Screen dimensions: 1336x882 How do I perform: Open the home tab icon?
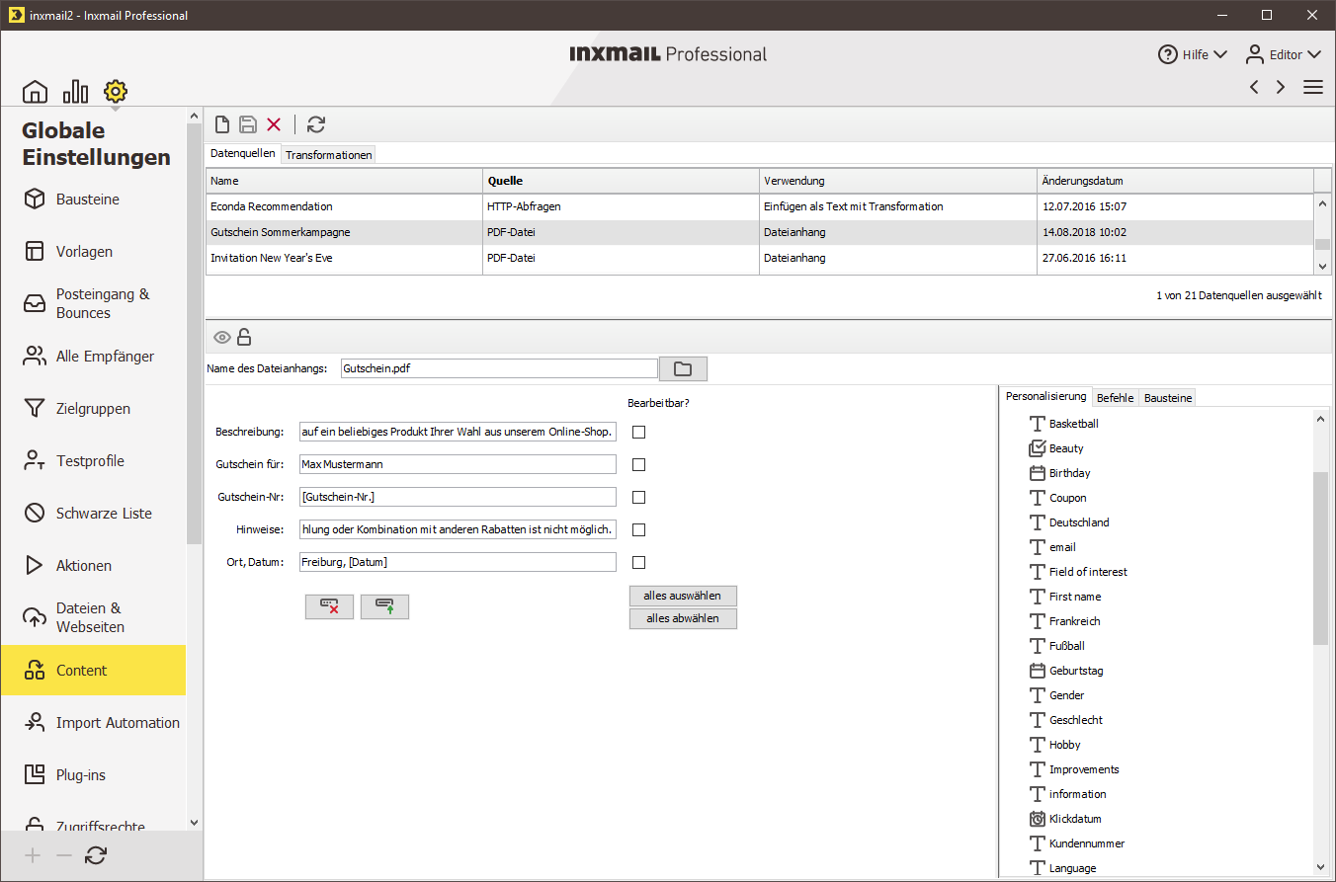[x=35, y=92]
